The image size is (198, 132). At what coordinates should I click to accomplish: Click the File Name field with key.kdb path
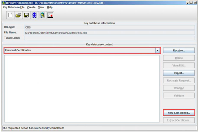(x=110, y=33)
